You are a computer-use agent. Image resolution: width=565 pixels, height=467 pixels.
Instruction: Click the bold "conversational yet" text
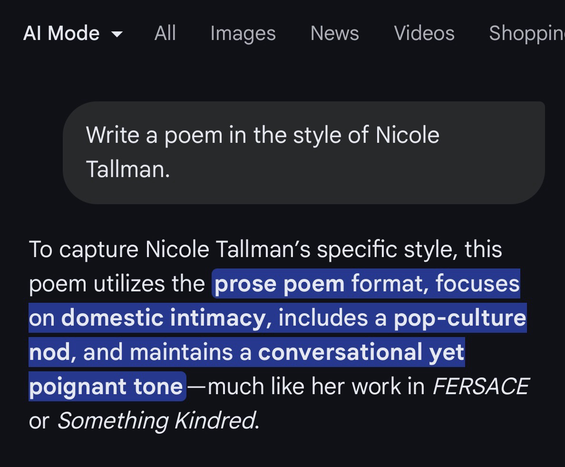[x=361, y=352]
